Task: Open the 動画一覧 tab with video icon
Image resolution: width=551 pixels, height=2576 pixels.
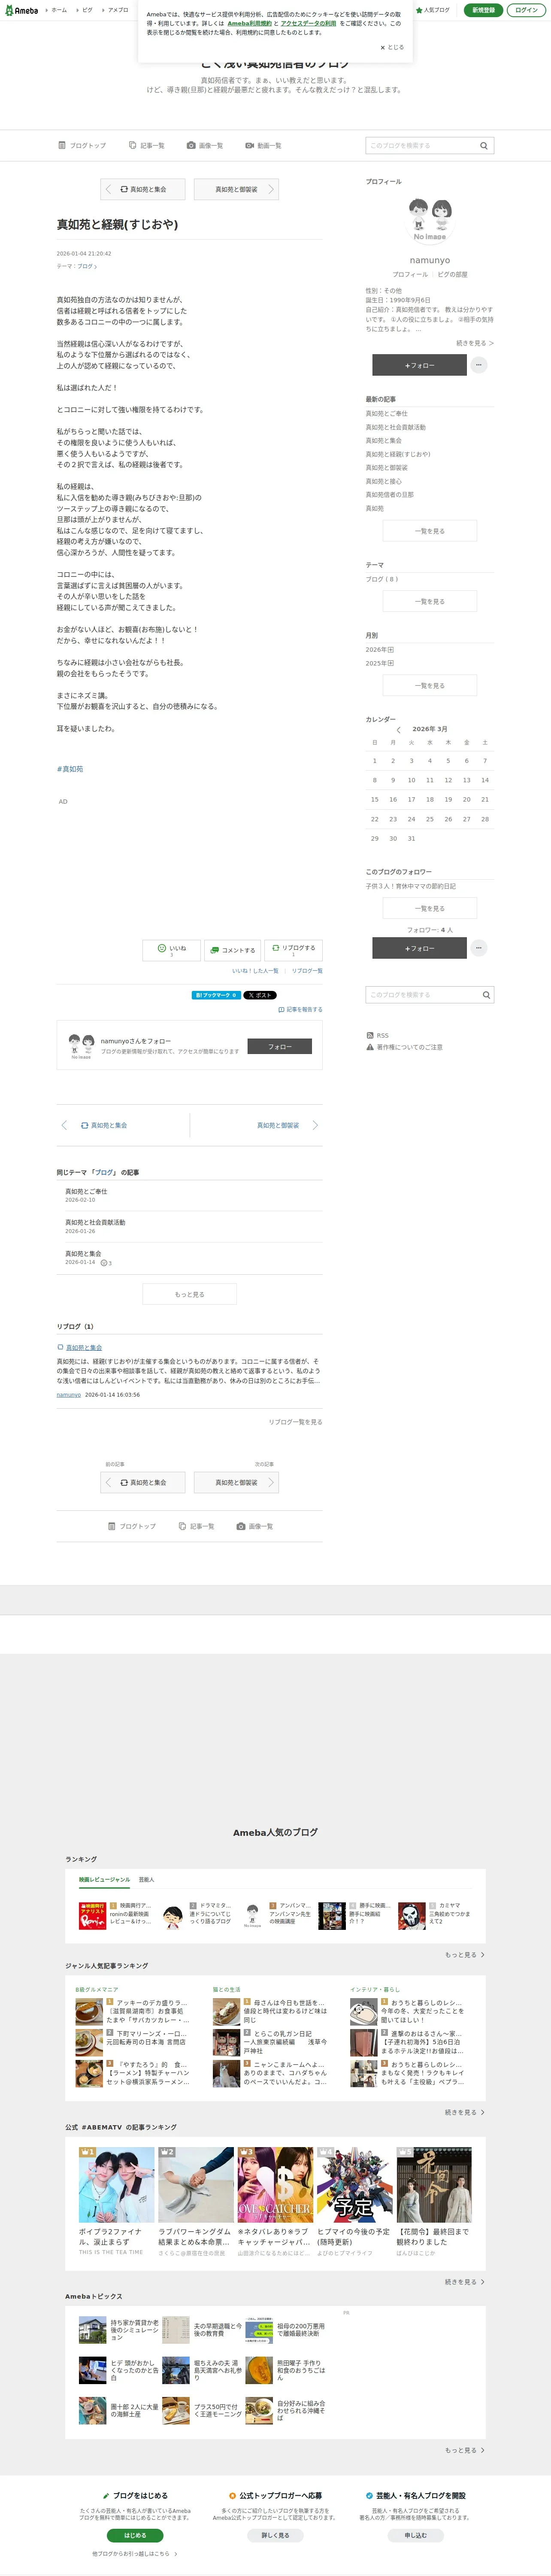Action: click(264, 145)
